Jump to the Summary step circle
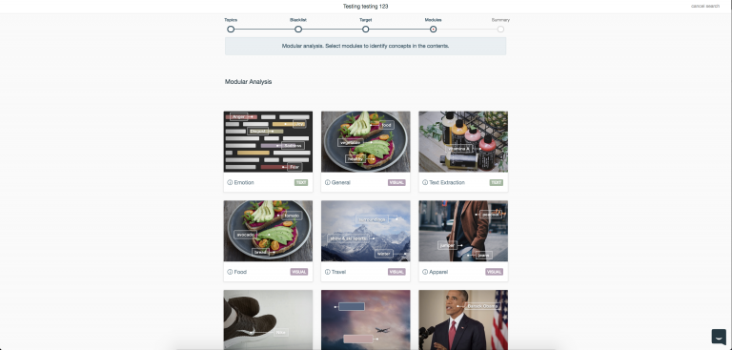This screenshot has height=350, width=732. 500,29
